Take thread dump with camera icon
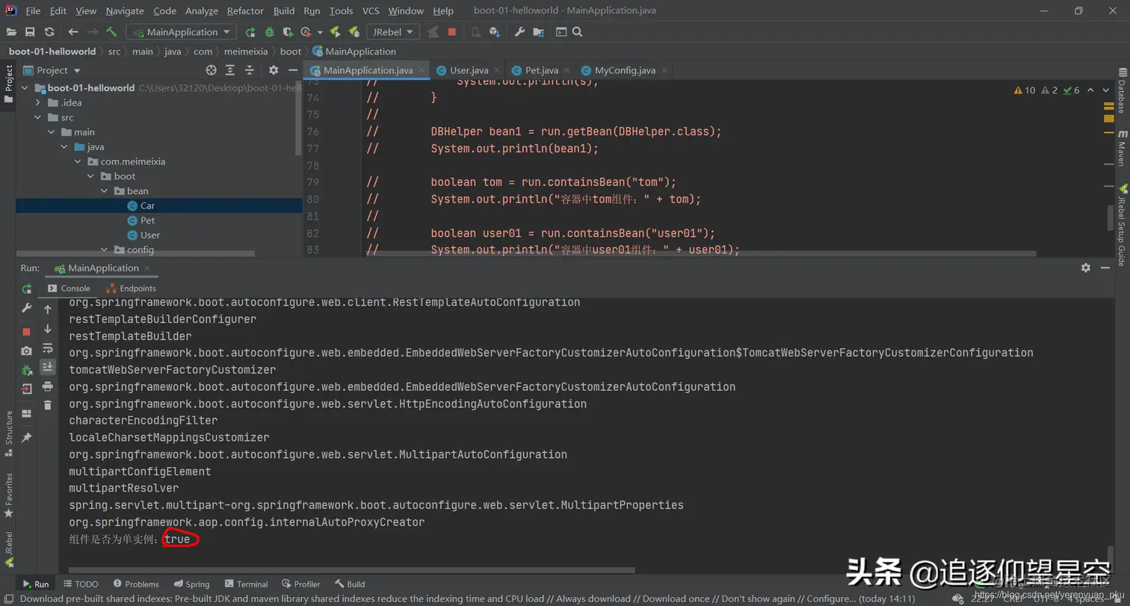 (27, 350)
